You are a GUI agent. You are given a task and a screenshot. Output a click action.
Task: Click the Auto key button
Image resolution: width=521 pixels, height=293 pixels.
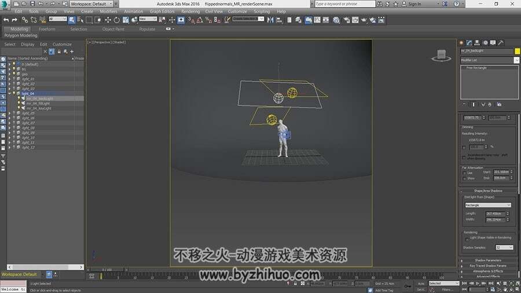click(x=421, y=283)
